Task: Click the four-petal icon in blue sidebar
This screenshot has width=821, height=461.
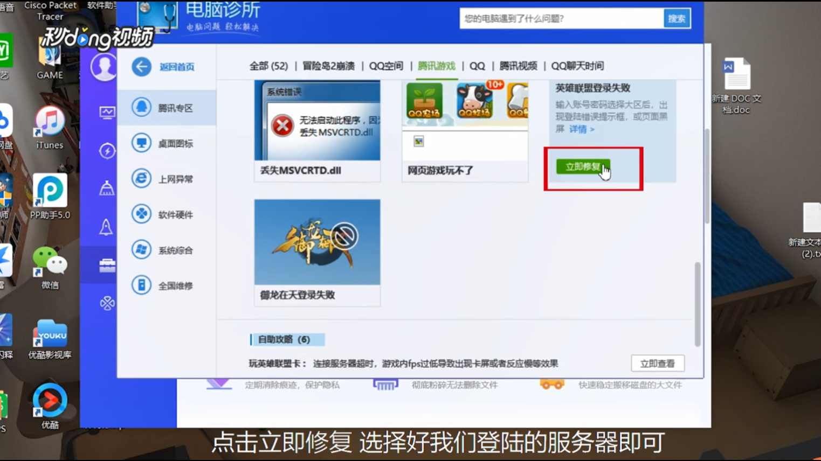Action: tap(107, 303)
